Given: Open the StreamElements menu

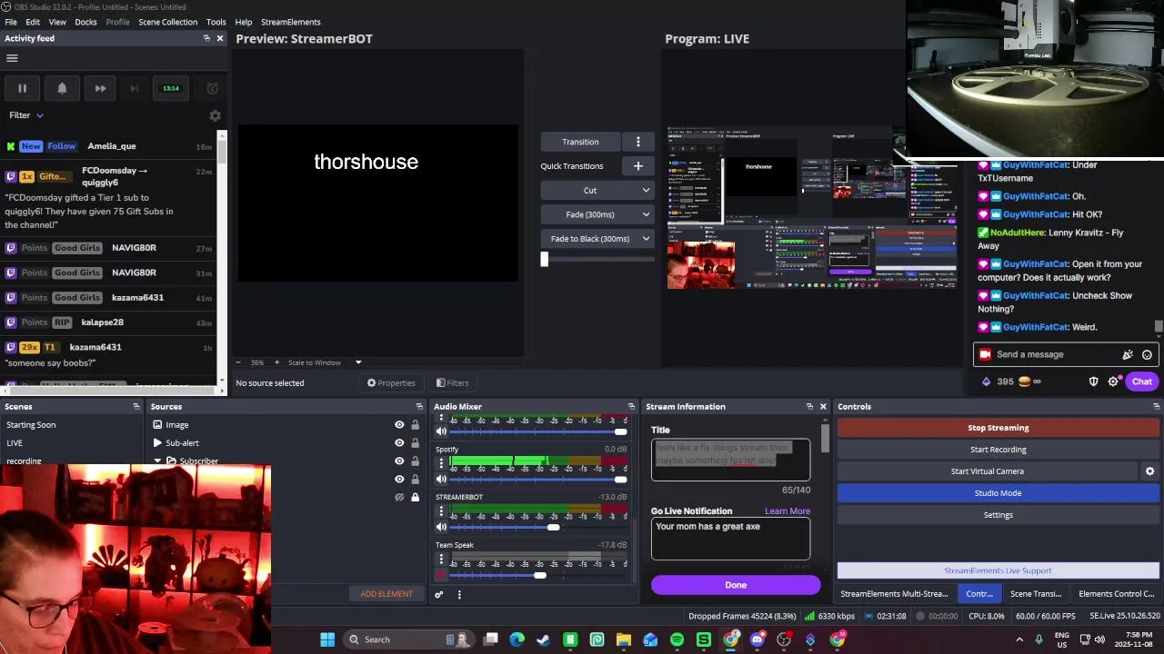Looking at the screenshot, I should (291, 22).
